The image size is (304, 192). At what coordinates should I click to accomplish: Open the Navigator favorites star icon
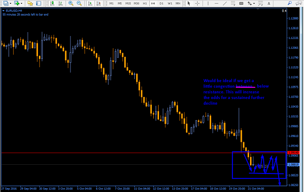click(x=30, y=3)
